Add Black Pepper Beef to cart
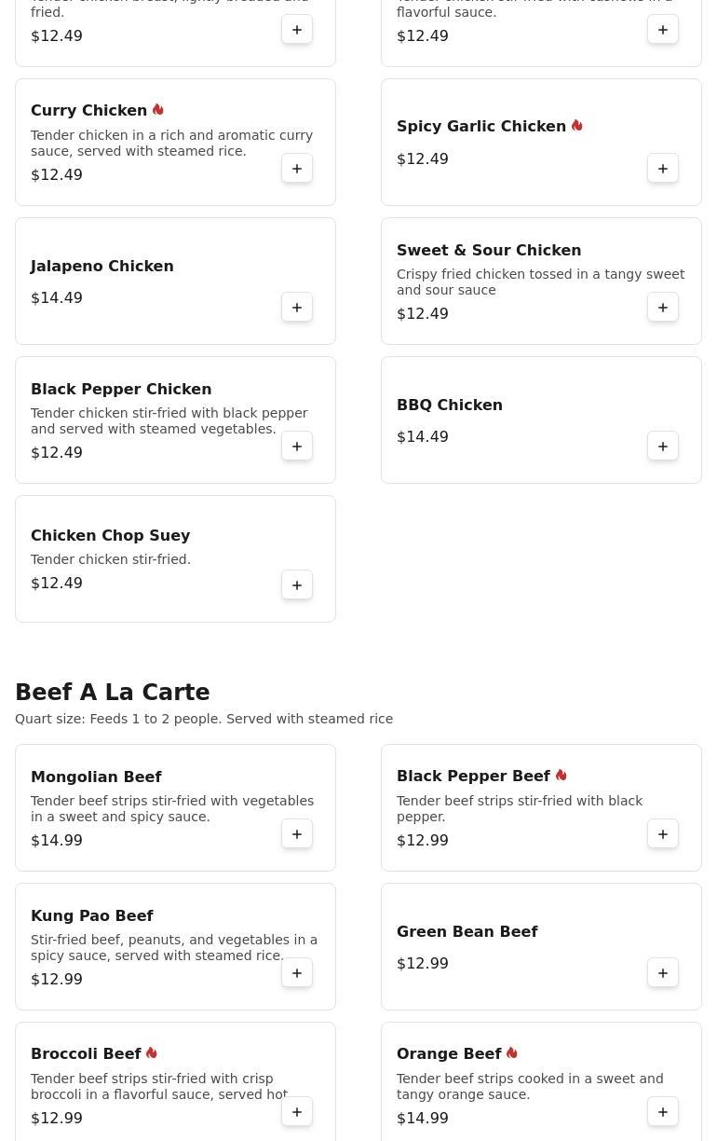Image resolution: width=717 pixels, height=1141 pixels. click(x=663, y=834)
